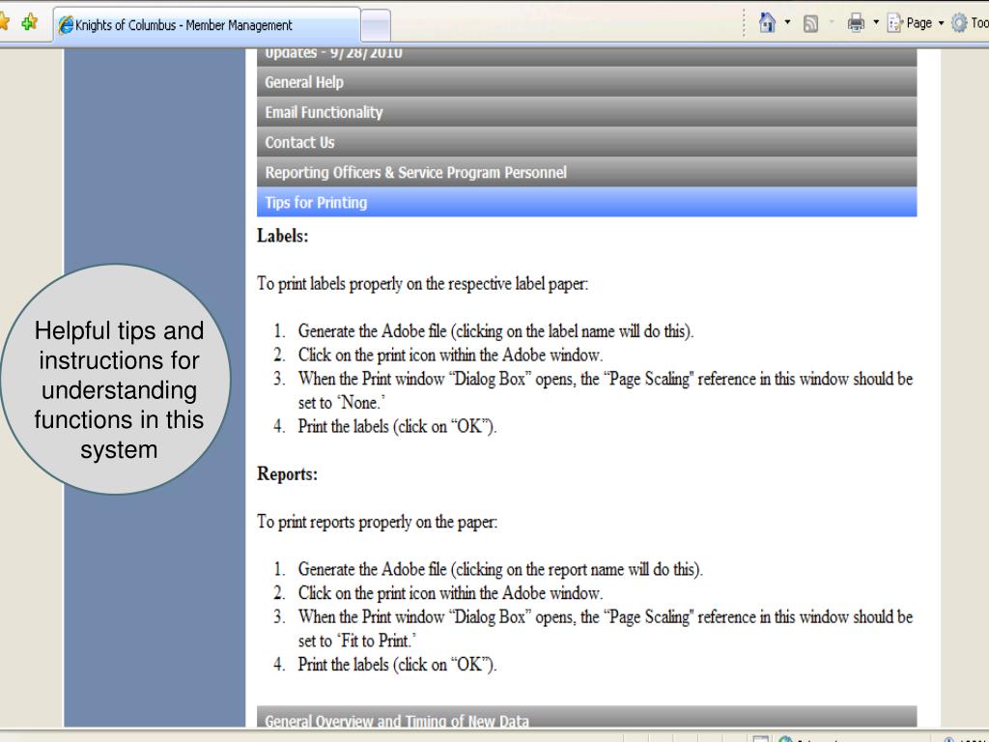Viewport: 989px width, 742px height.
Task: Open a new blank browser tab
Action: pyautogui.click(x=376, y=26)
